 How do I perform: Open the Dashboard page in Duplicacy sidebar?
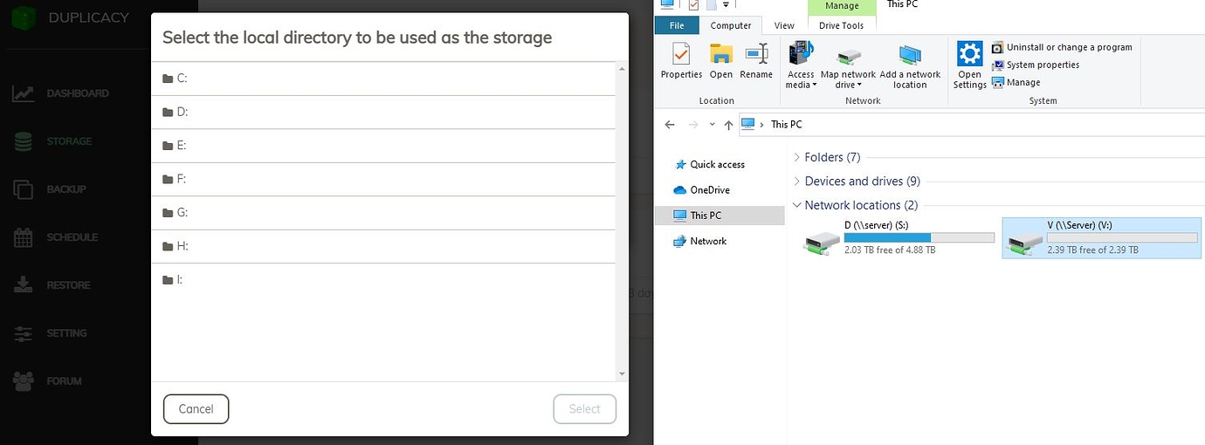tap(61, 93)
